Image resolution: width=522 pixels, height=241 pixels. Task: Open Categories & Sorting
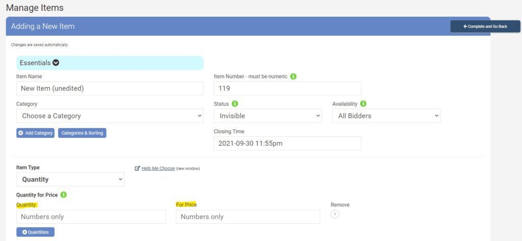tap(82, 133)
